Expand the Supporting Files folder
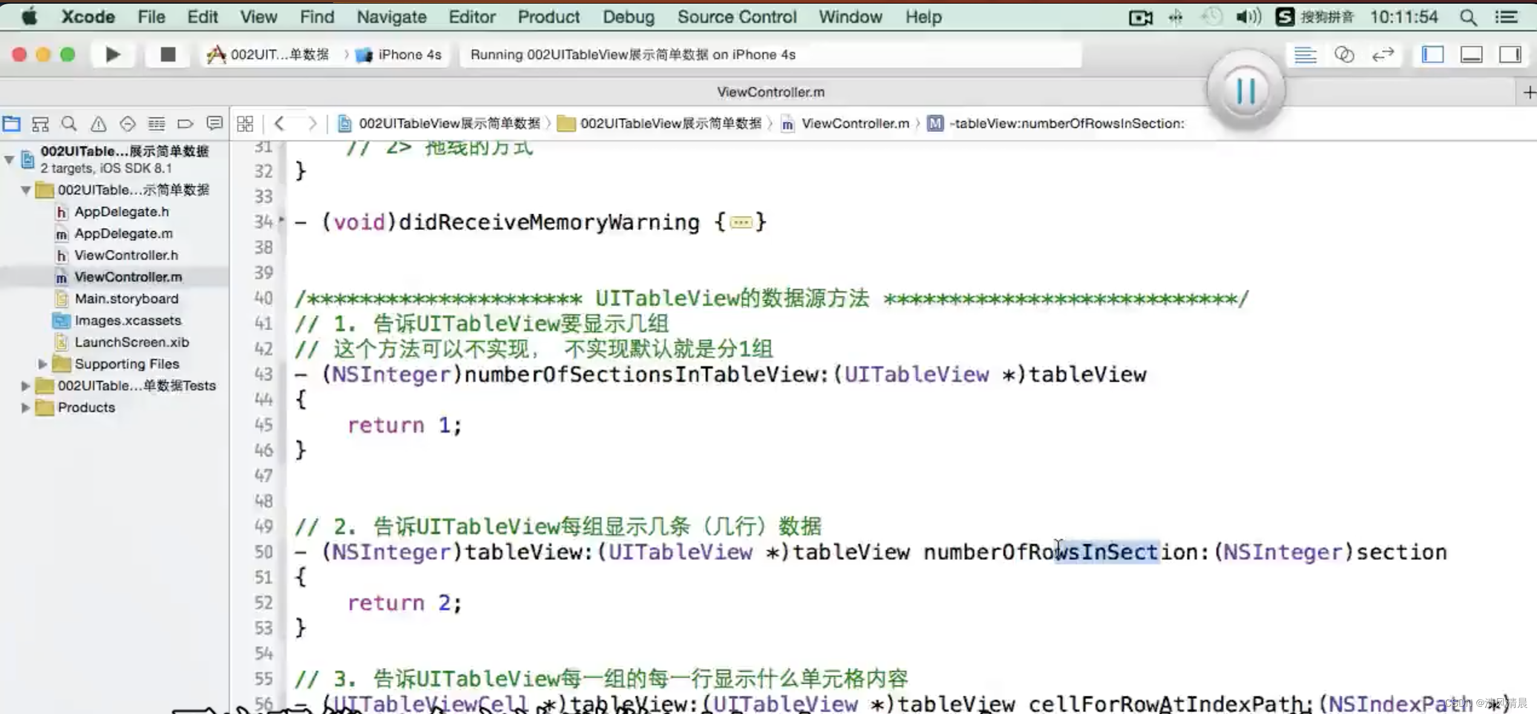 click(42, 364)
